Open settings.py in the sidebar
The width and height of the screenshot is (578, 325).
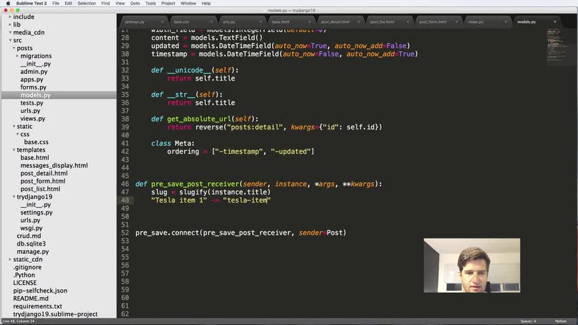tap(37, 213)
